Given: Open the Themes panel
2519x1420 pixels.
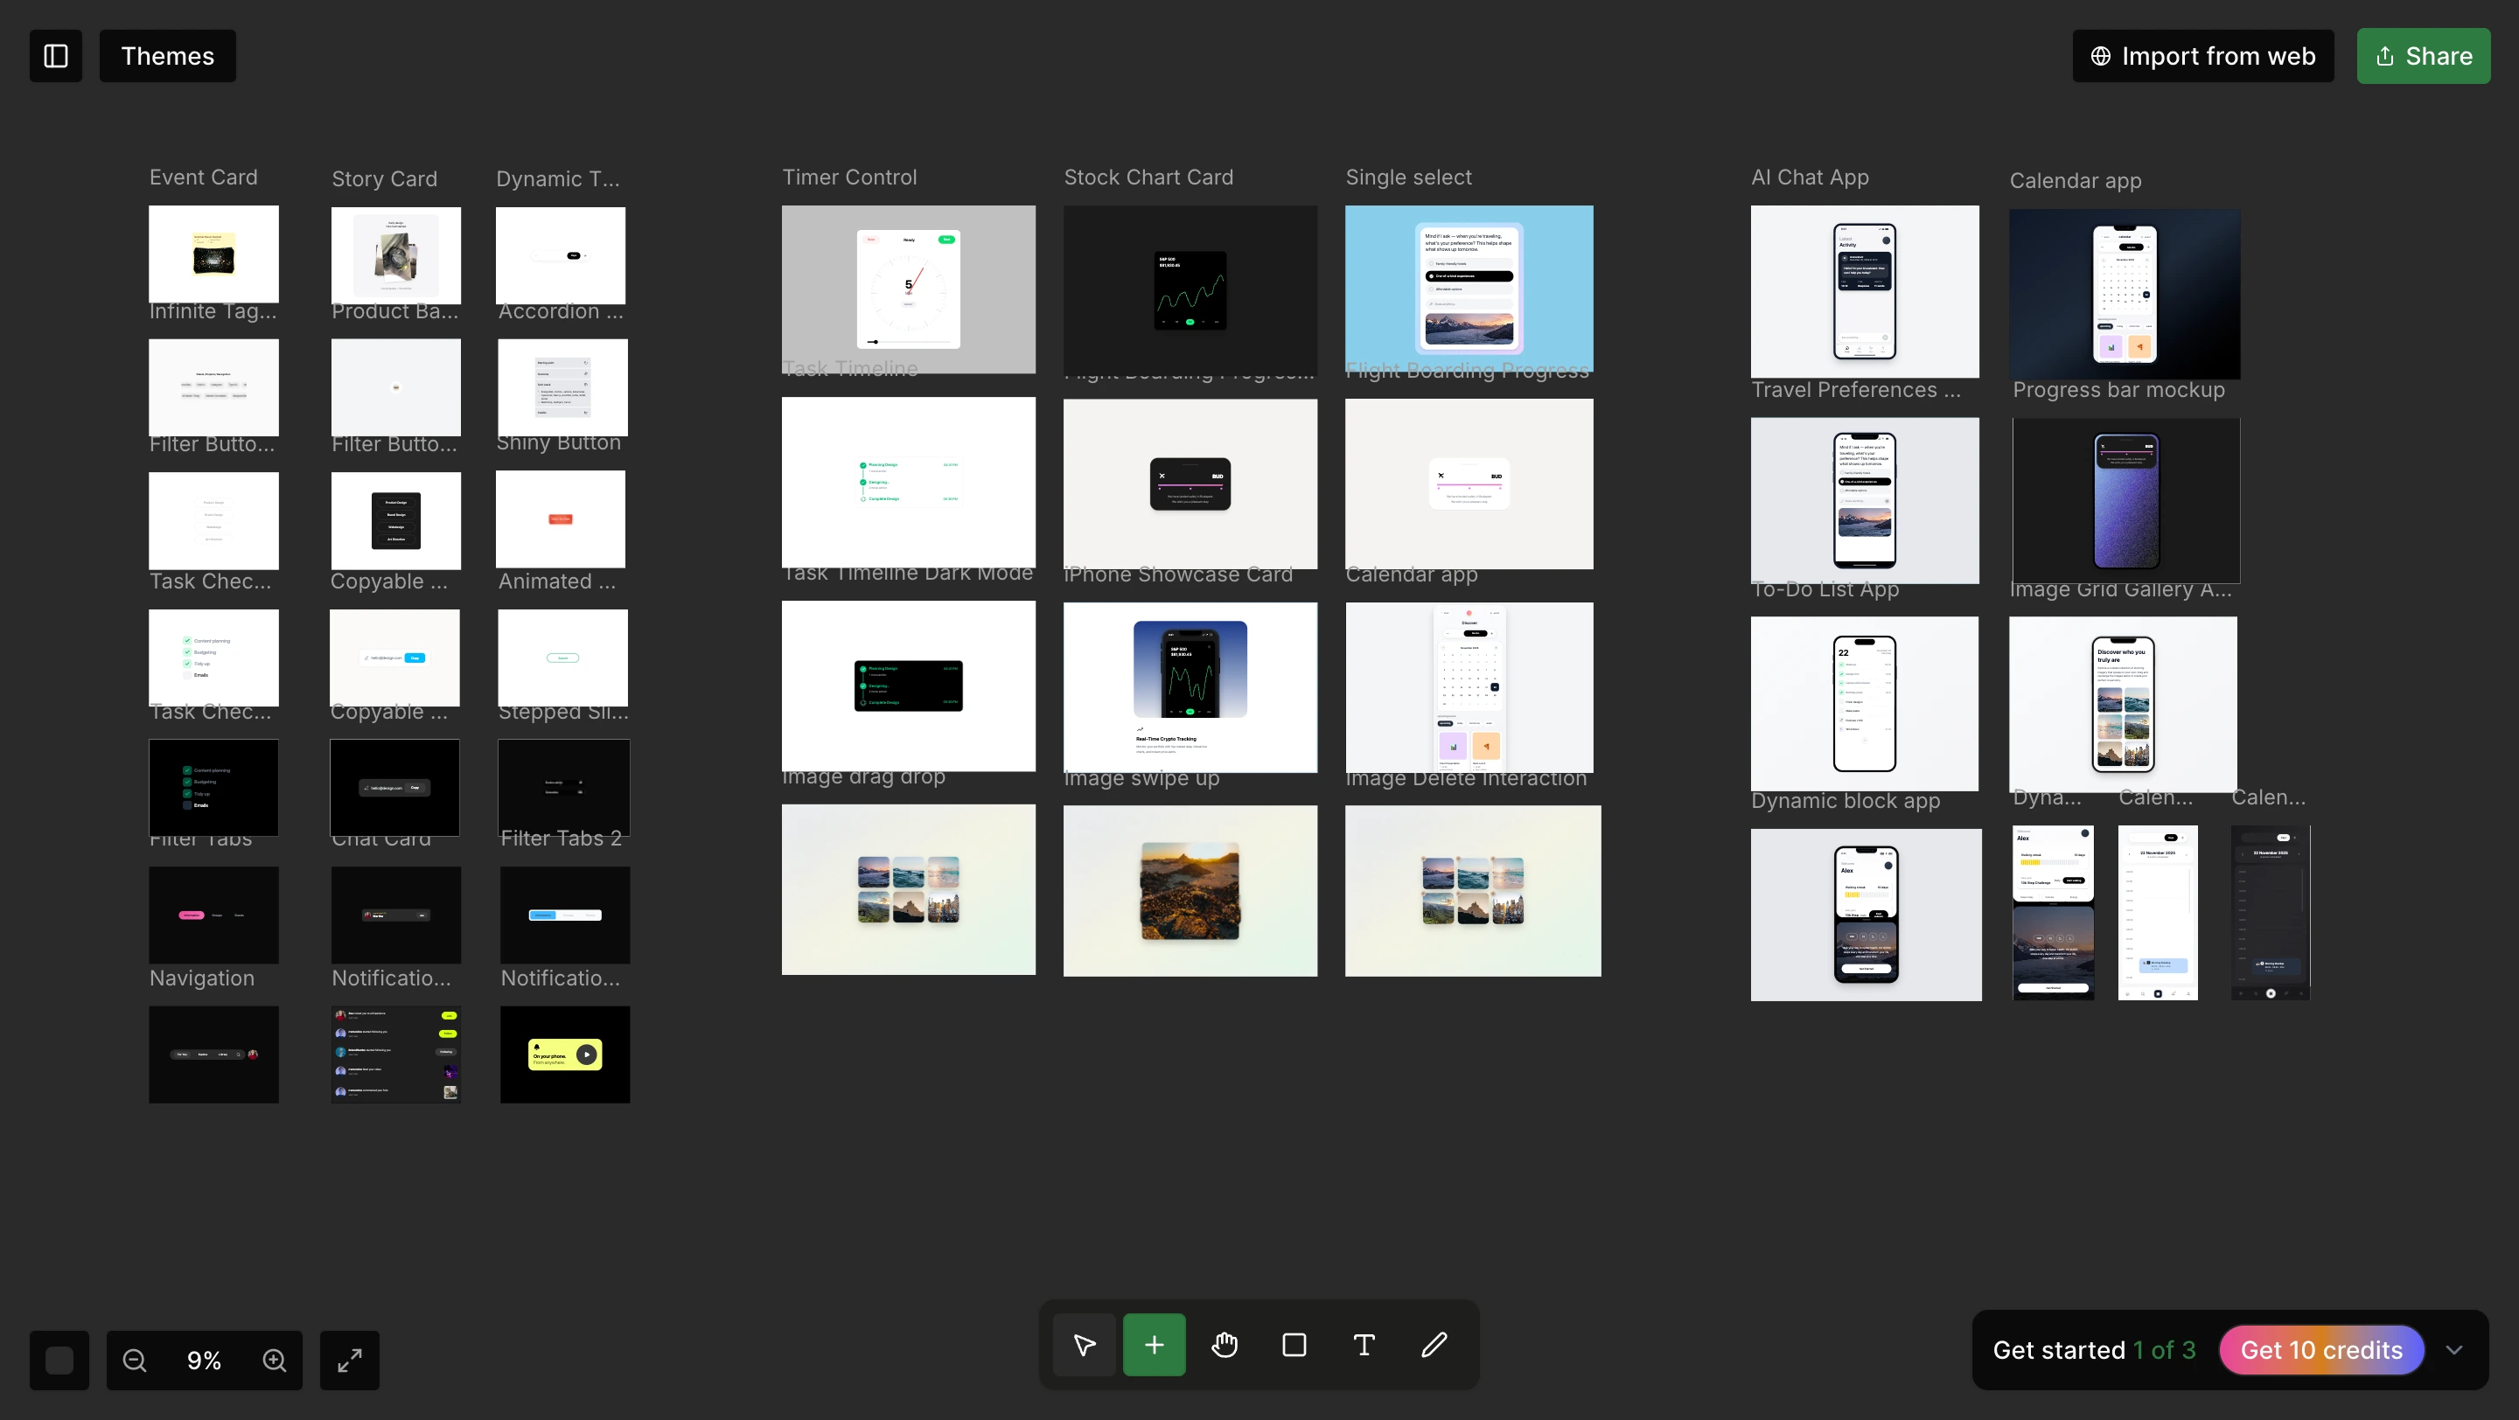Looking at the screenshot, I should (x=167, y=56).
